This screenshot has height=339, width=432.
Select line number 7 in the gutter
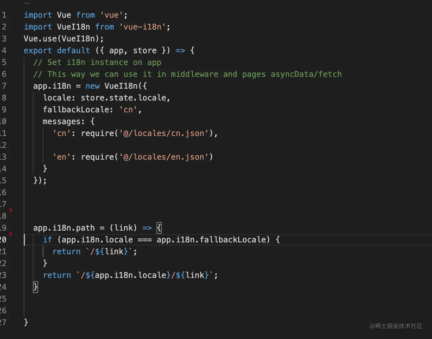click(4, 86)
